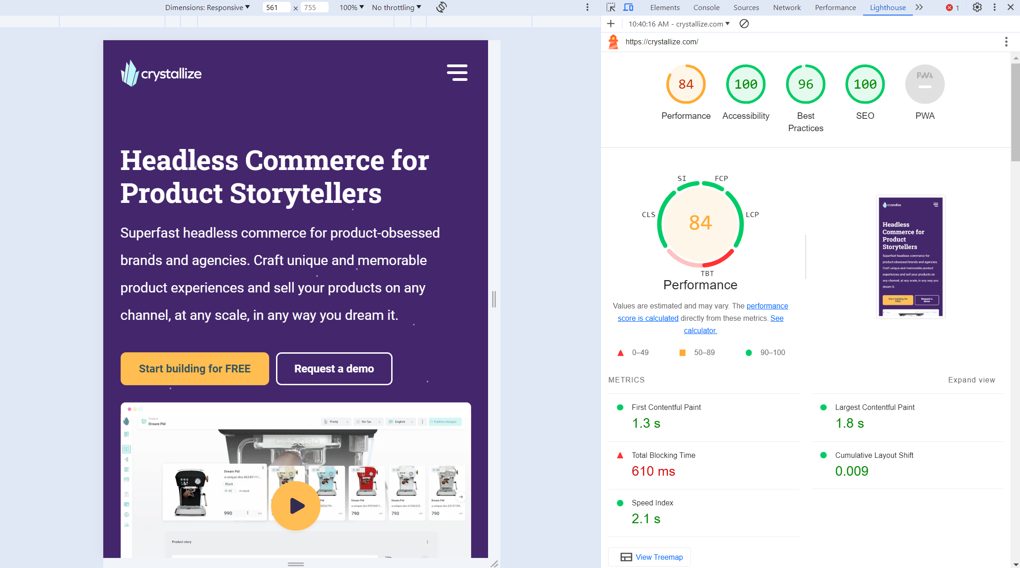This screenshot has height=568, width=1020.
Task: Click the Headless Commerce heading text
Action: click(x=274, y=176)
